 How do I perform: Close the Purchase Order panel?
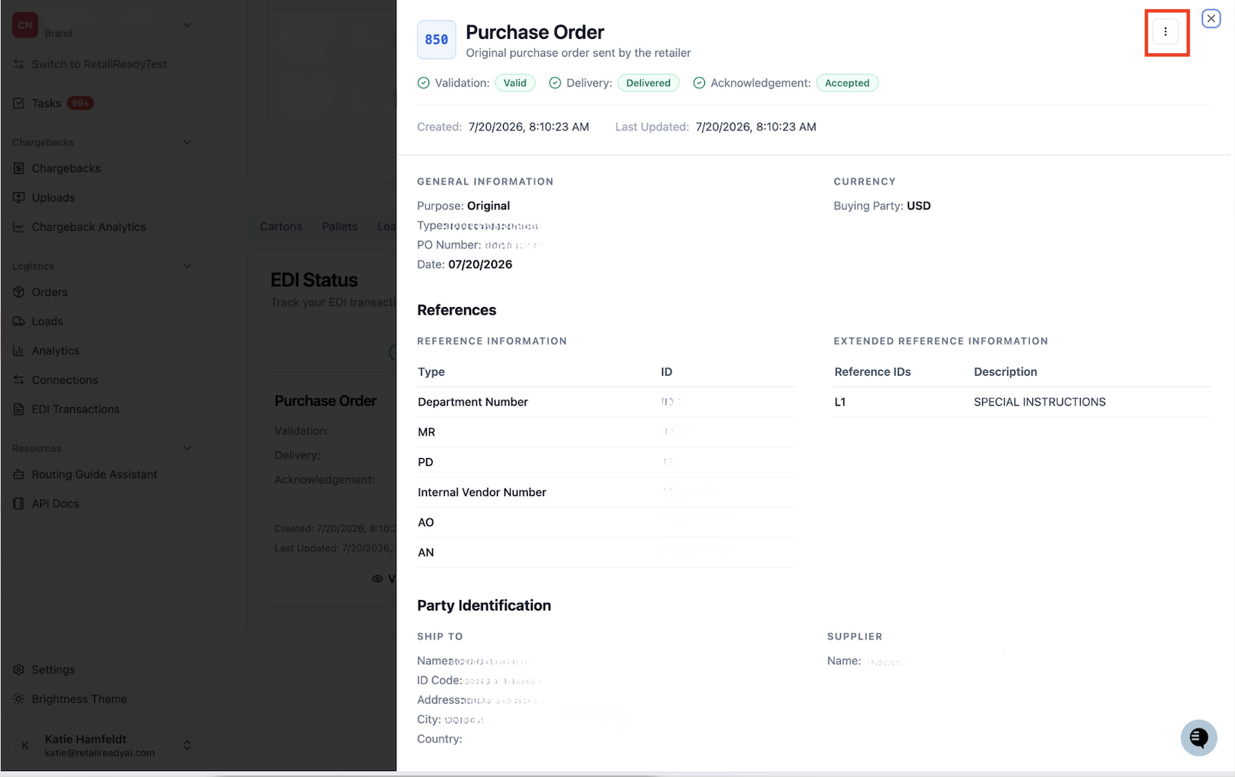(x=1211, y=19)
